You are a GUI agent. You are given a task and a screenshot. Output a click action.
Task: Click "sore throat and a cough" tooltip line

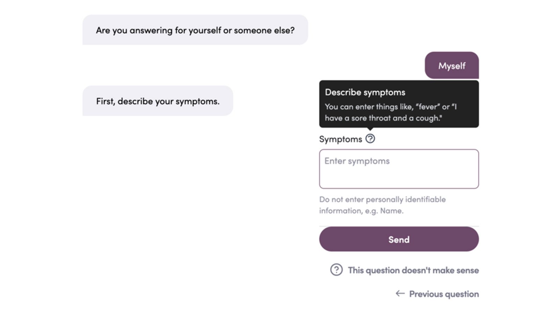point(383,118)
